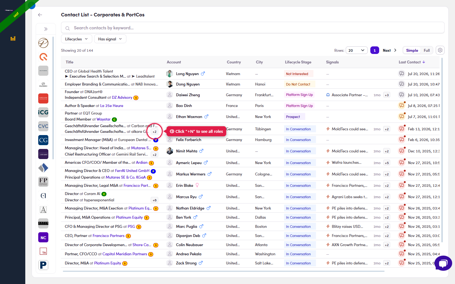
Task: Open the DZ Advisory company link
Action: [122, 98]
